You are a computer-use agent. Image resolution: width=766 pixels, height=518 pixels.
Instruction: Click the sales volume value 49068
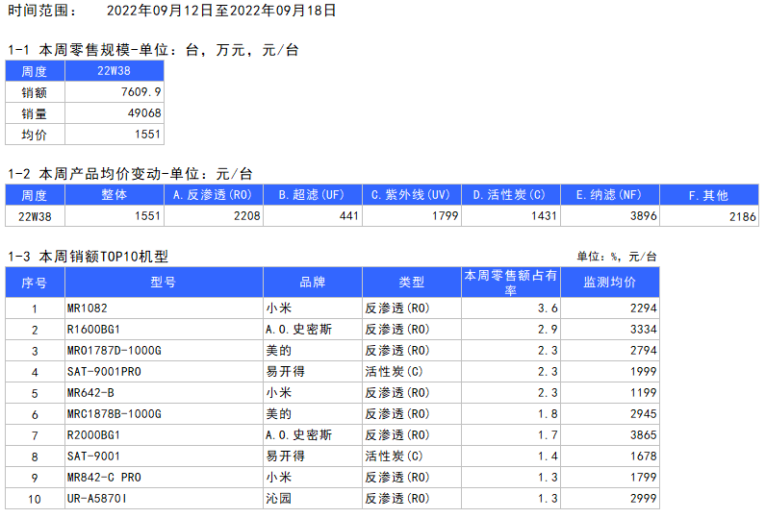tap(144, 113)
